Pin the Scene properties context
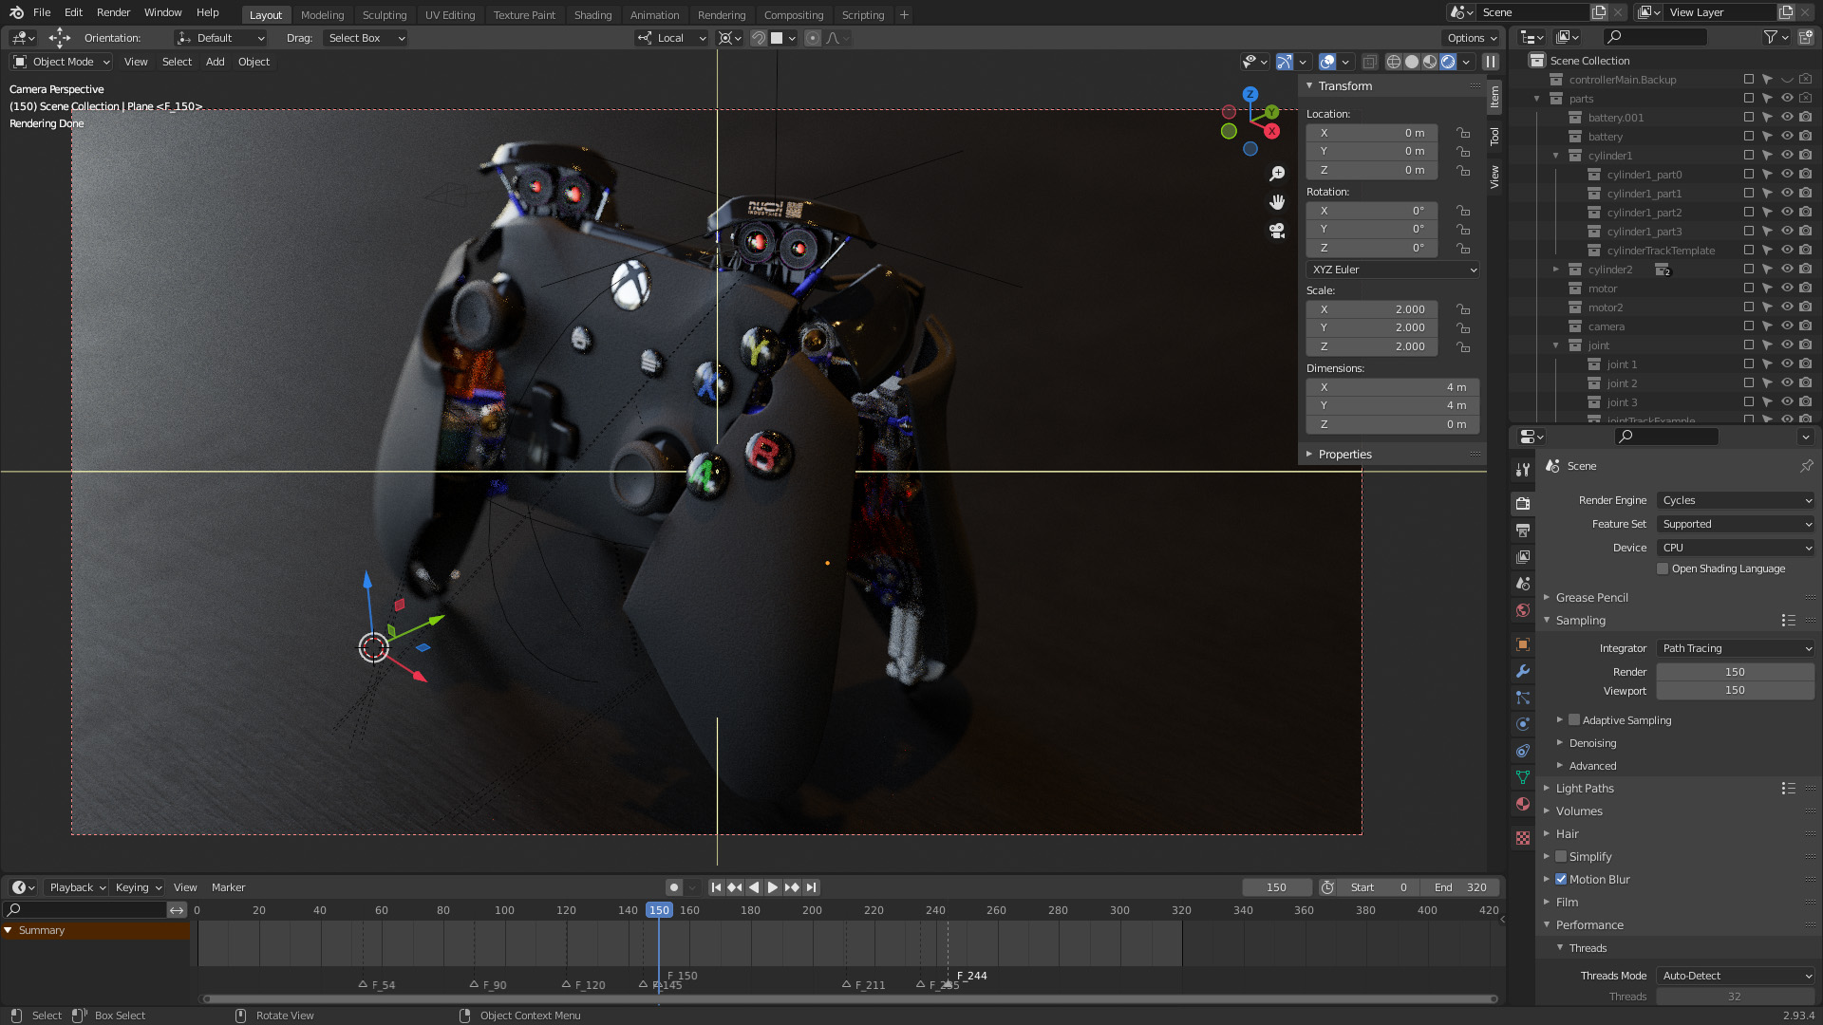The height and width of the screenshot is (1025, 1823). click(1806, 466)
